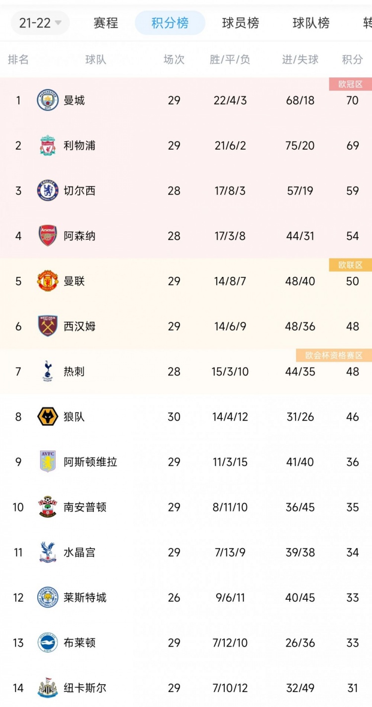Click the Tottenham cockerel logo

(x=48, y=371)
